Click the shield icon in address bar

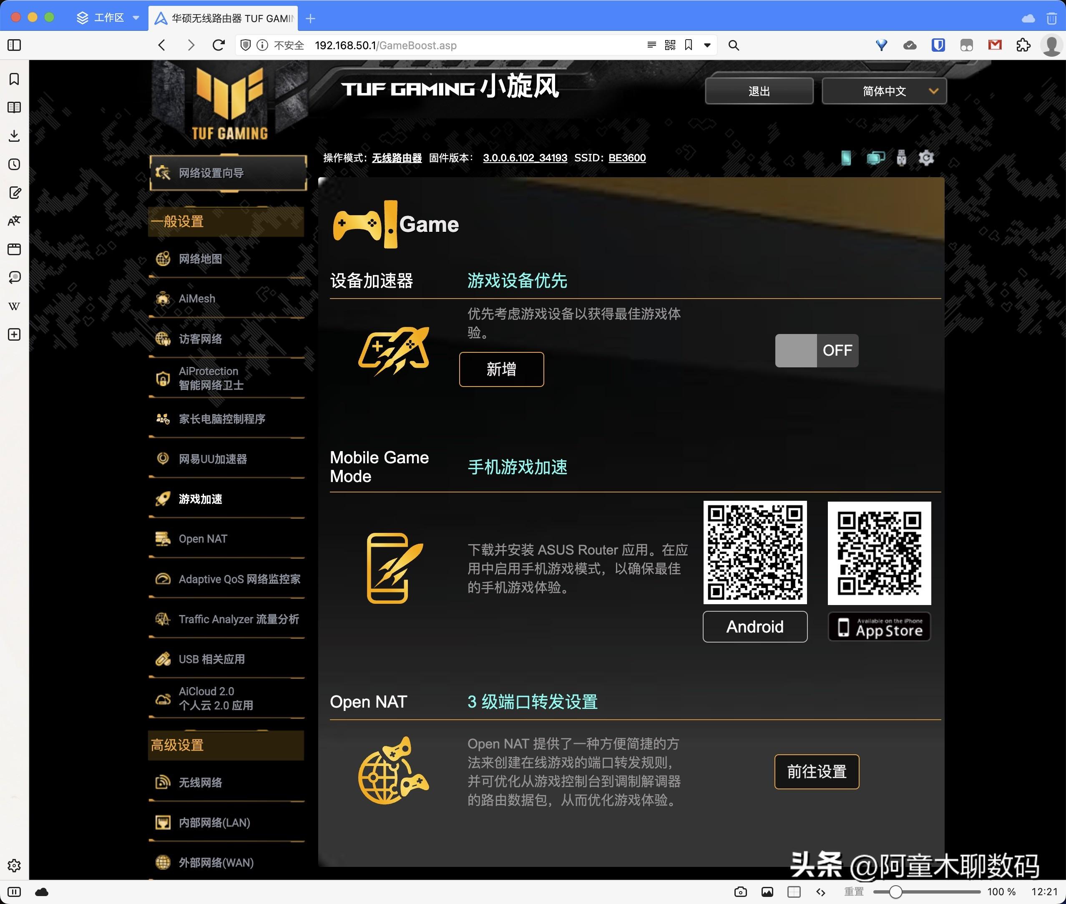tap(246, 45)
